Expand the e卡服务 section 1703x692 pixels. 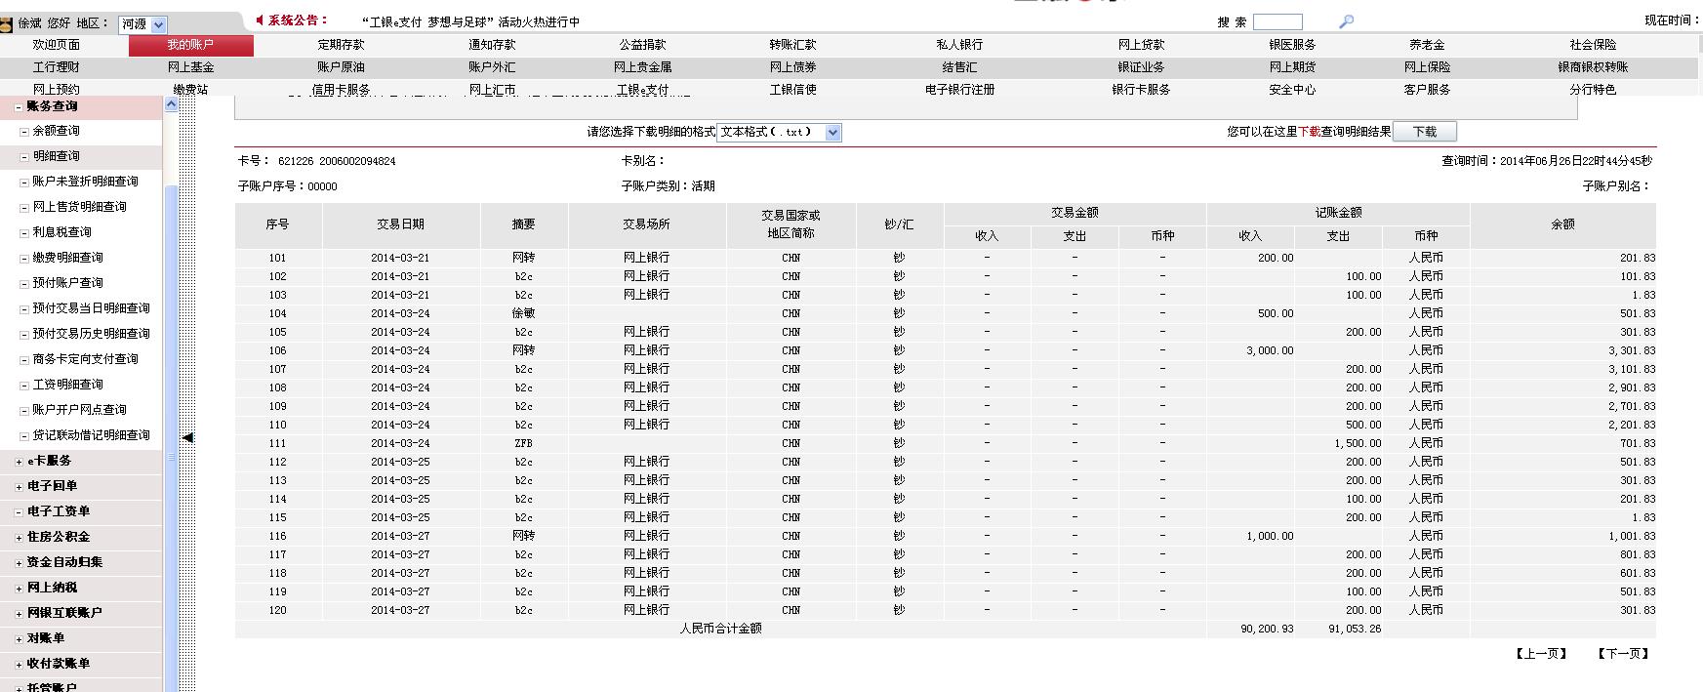pyautogui.click(x=20, y=461)
